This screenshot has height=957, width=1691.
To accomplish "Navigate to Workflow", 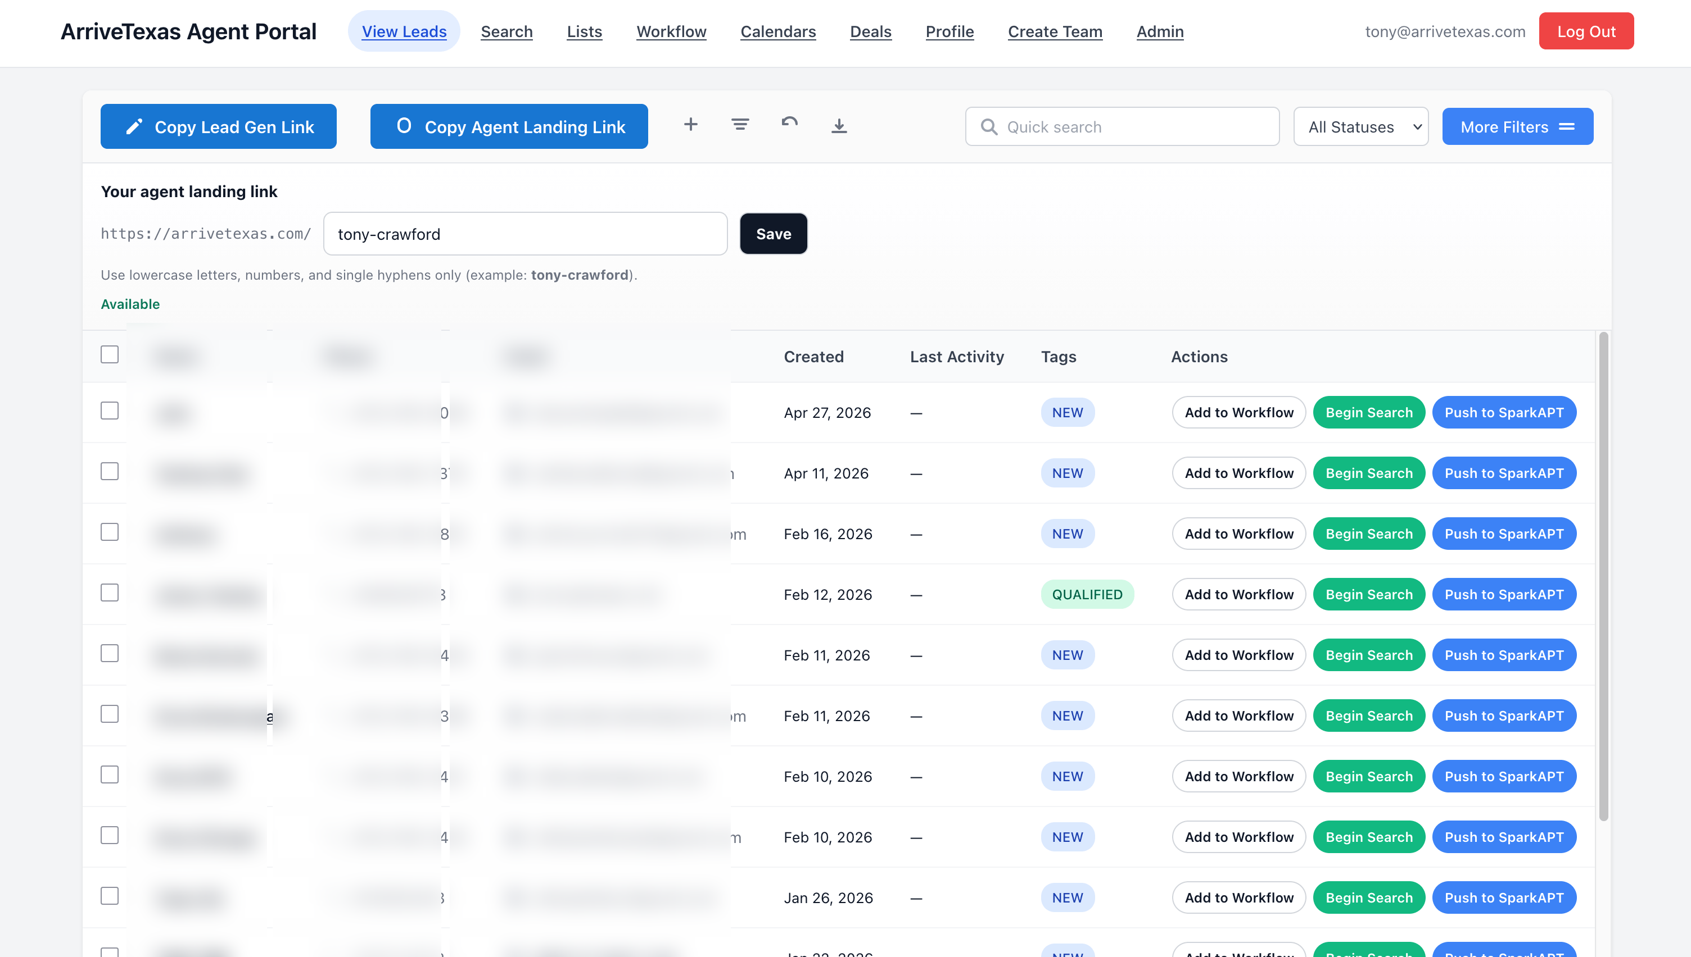I will pos(671,31).
